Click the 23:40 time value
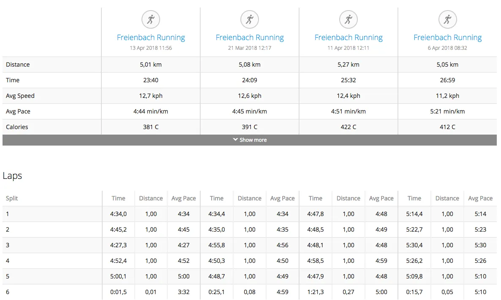Screen dimensions: 501x300 pos(151,80)
